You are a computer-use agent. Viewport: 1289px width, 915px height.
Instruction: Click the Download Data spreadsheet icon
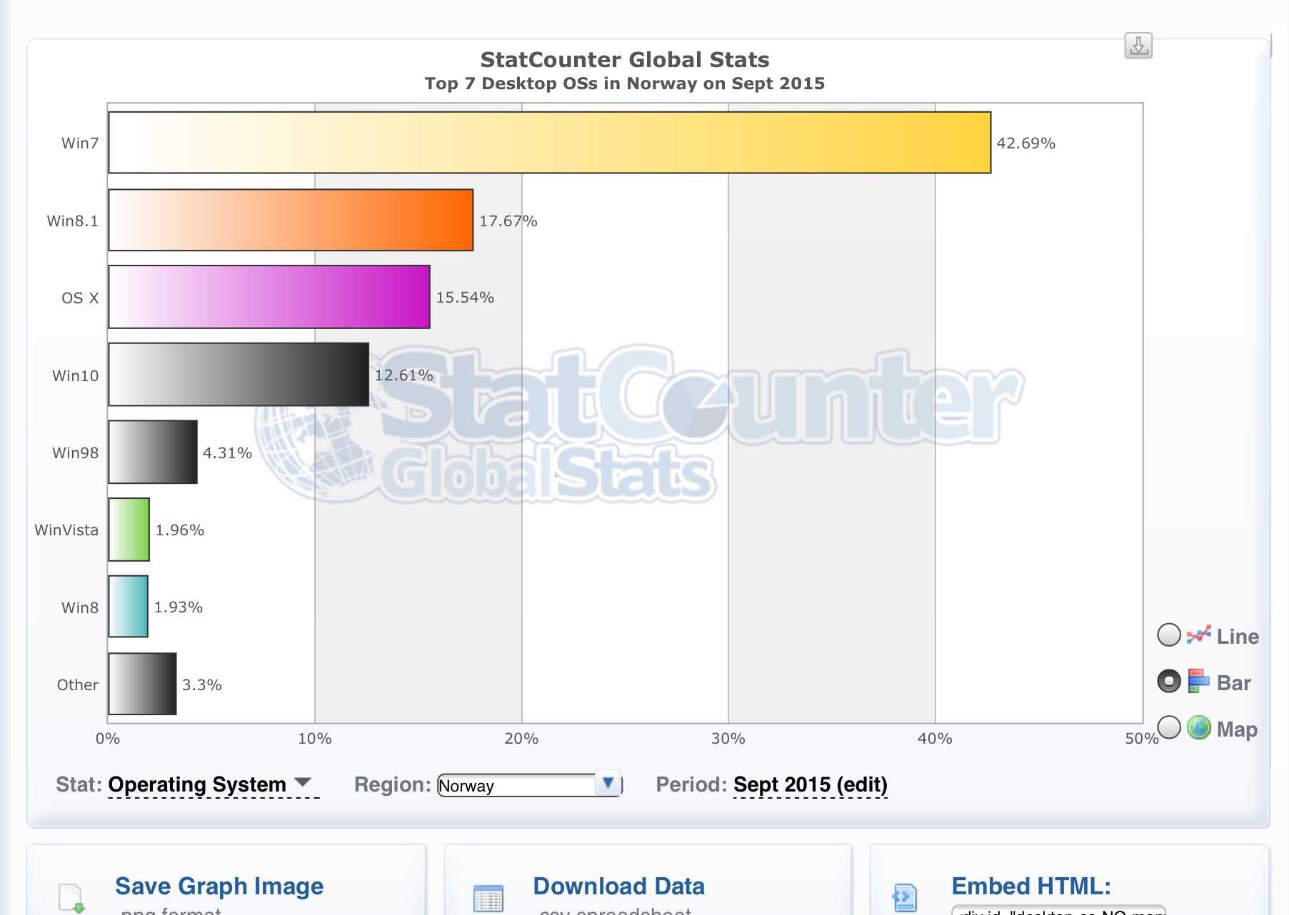(x=488, y=899)
